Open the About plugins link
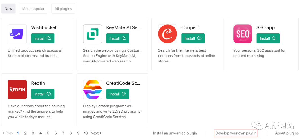 tap(287, 133)
